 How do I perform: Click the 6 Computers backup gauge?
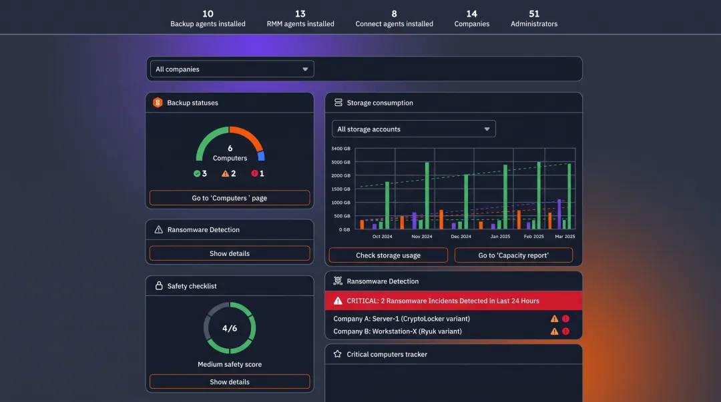(230, 144)
